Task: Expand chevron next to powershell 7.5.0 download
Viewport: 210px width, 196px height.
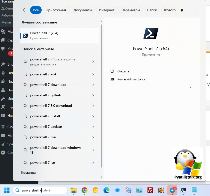Action: coord(93,106)
